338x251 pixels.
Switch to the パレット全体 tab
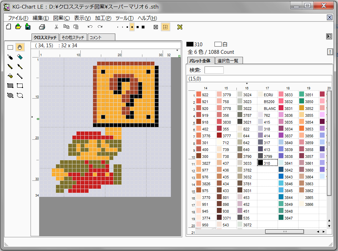coord(200,61)
